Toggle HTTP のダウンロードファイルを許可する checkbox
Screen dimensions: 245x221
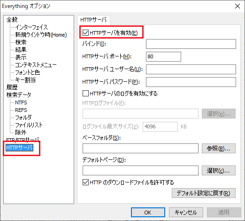pyautogui.click(x=85, y=182)
